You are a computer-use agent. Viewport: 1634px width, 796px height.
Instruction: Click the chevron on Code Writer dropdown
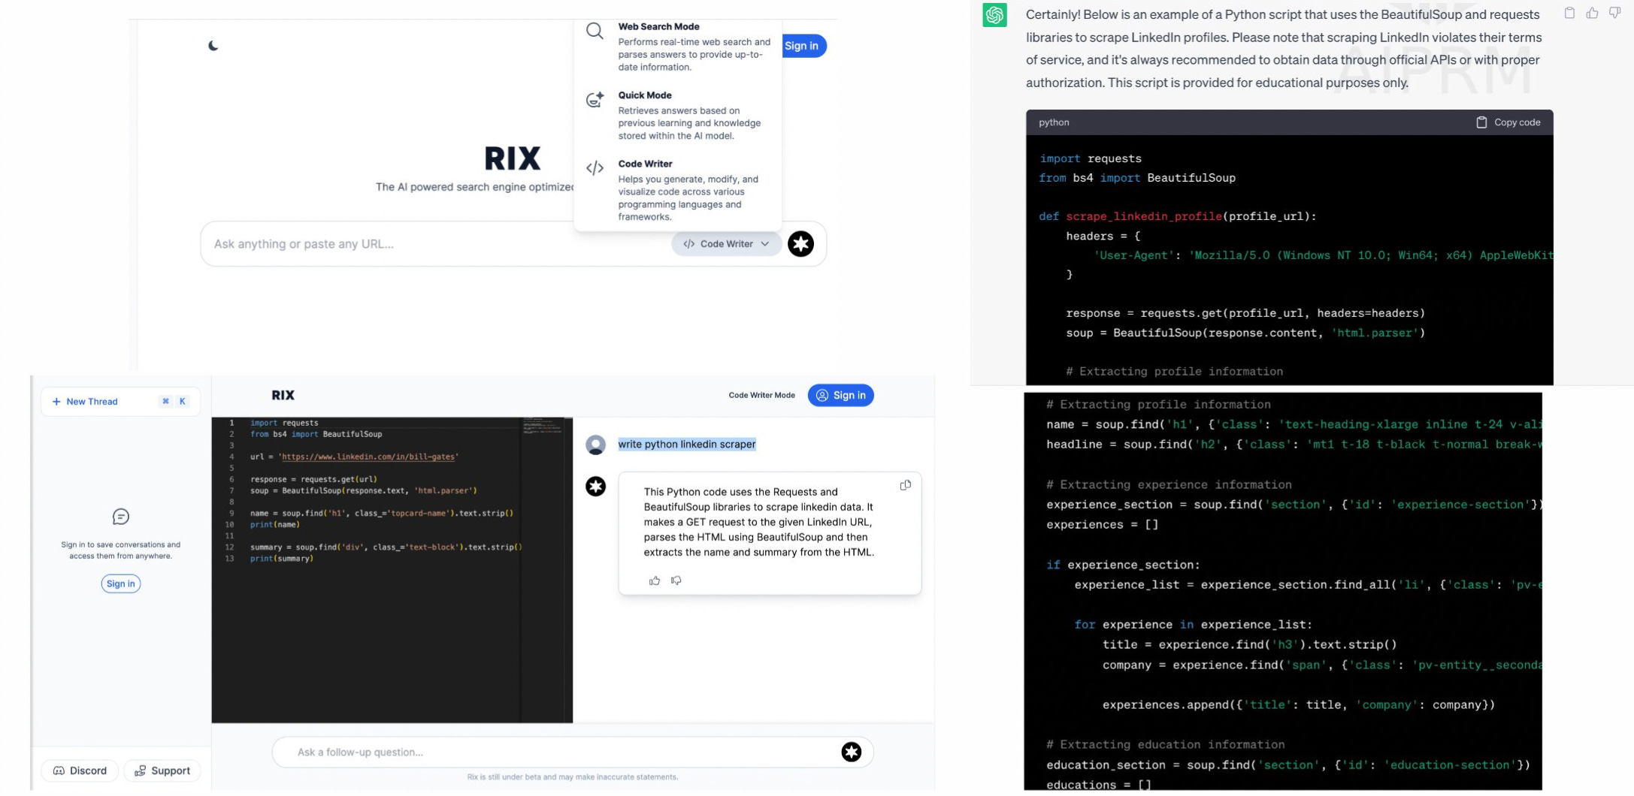pyautogui.click(x=765, y=244)
